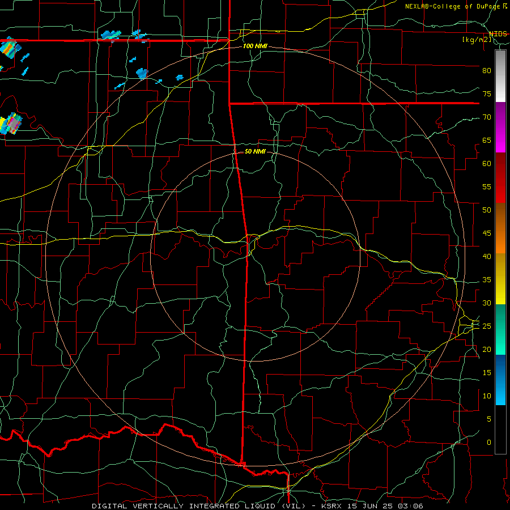Click the scale value 50
This screenshot has width=510, height=510.
pos(487,210)
